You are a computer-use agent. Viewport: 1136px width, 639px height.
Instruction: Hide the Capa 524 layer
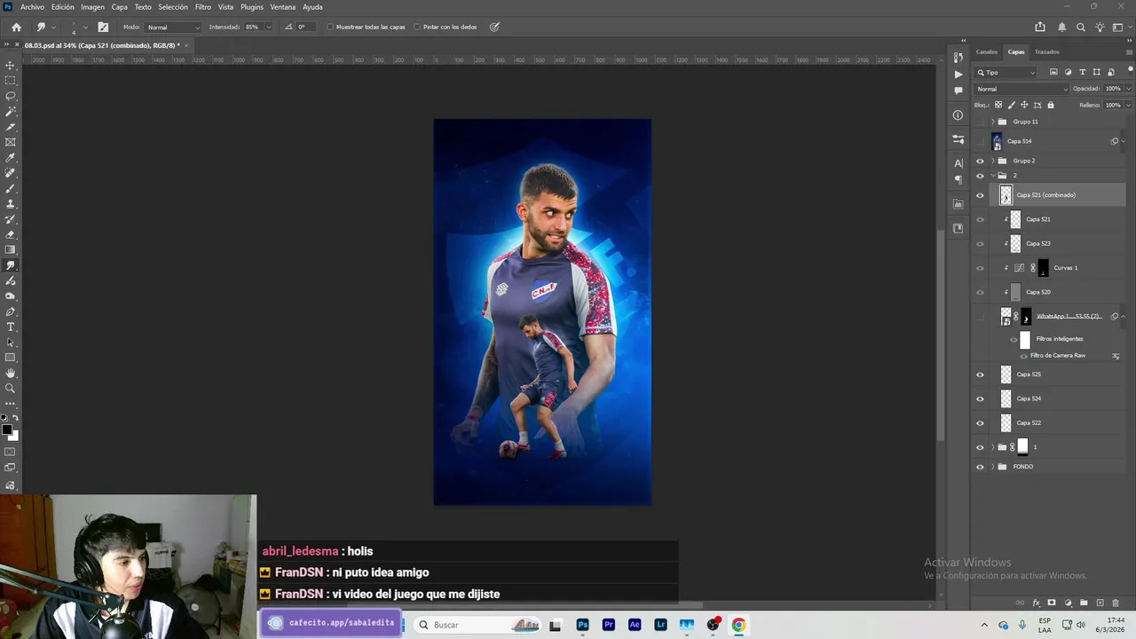[980, 398]
